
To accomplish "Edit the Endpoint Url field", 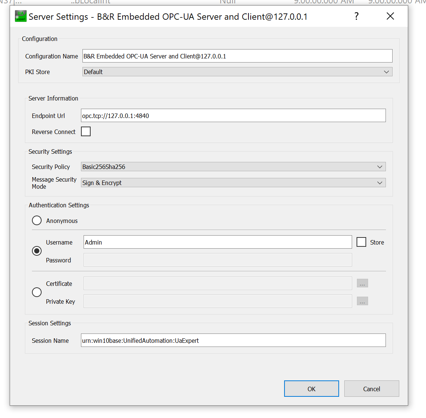I will click(x=233, y=115).
